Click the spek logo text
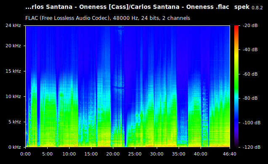 click(x=242, y=7)
